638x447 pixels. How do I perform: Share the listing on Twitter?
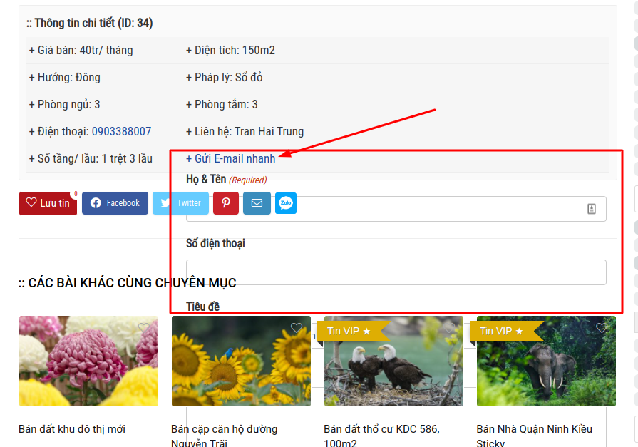click(180, 203)
